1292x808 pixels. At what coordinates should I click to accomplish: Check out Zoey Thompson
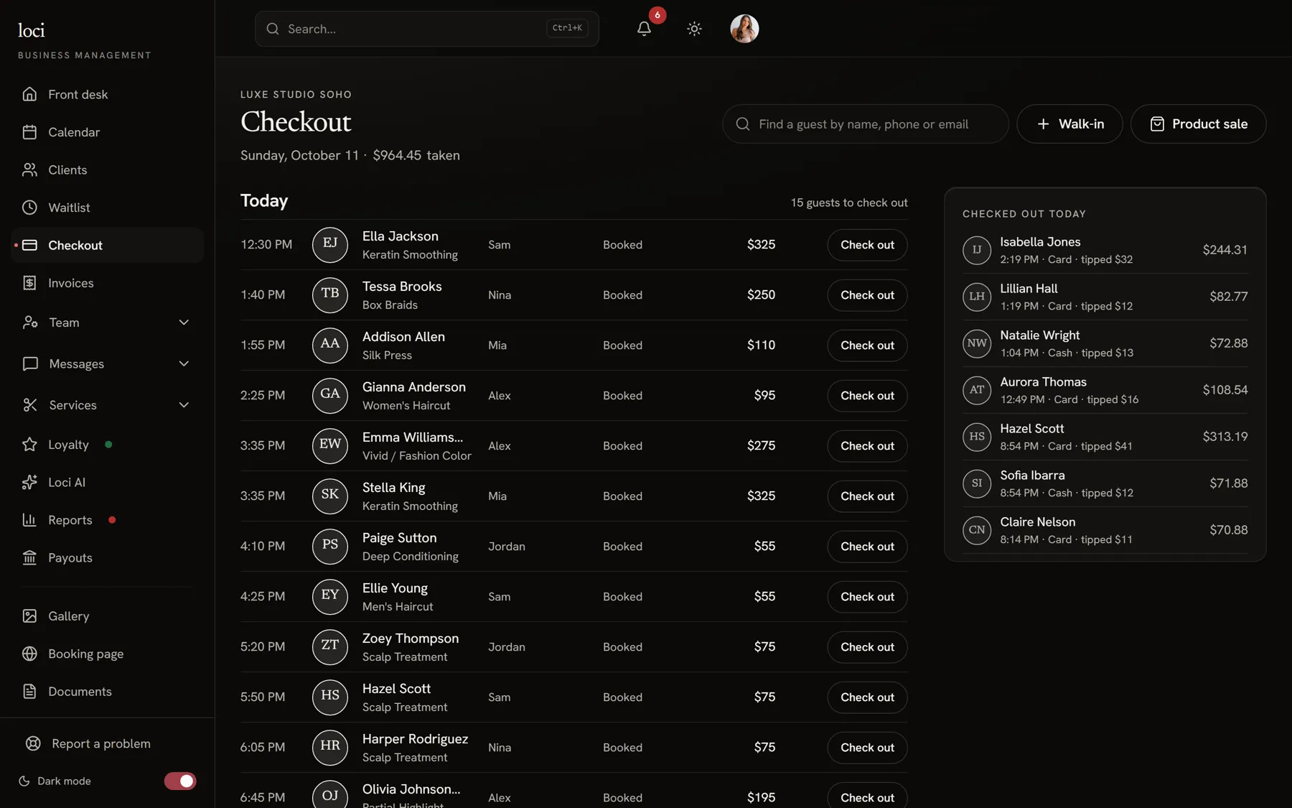pos(867,647)
